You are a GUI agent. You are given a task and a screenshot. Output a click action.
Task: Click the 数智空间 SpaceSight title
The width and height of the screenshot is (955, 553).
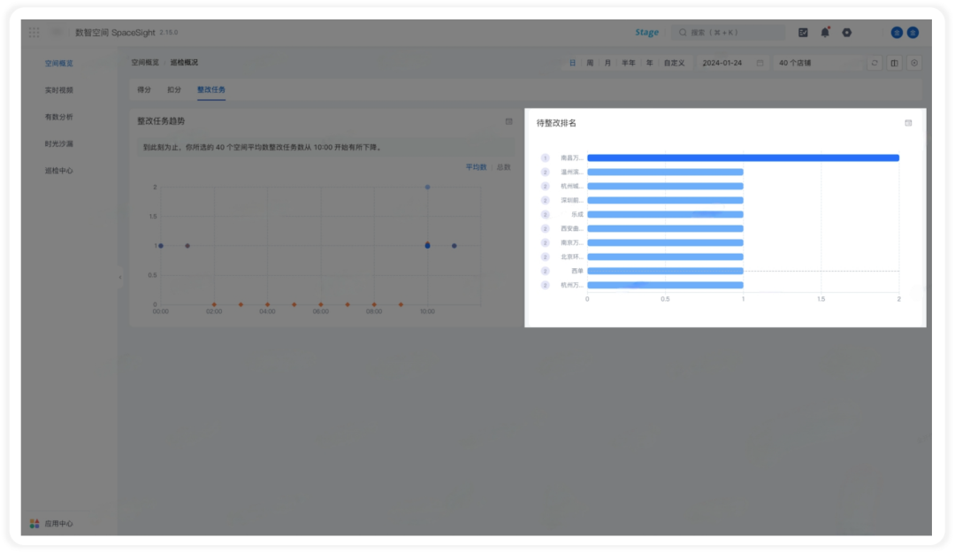pos(115,33)
